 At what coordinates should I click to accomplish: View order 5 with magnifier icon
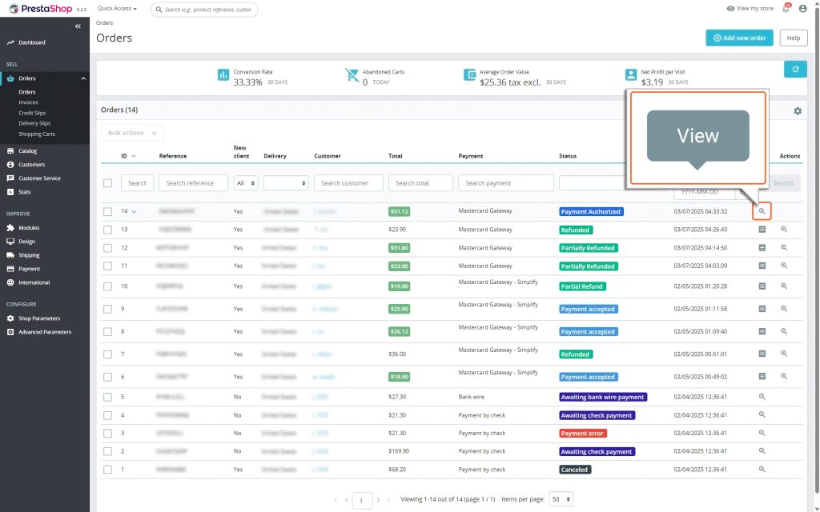click(x=762, y=397)
